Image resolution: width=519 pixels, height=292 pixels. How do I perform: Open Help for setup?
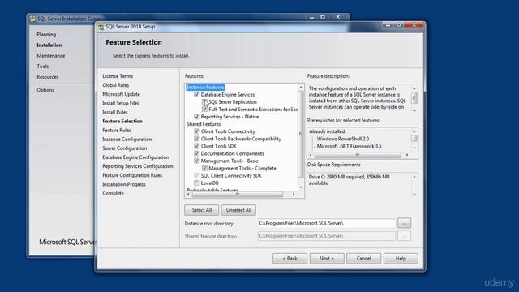point(401,258)
